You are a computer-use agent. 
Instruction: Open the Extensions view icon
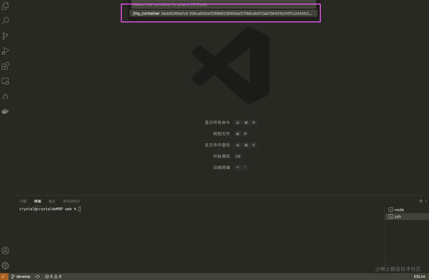[x=5, y=66]
